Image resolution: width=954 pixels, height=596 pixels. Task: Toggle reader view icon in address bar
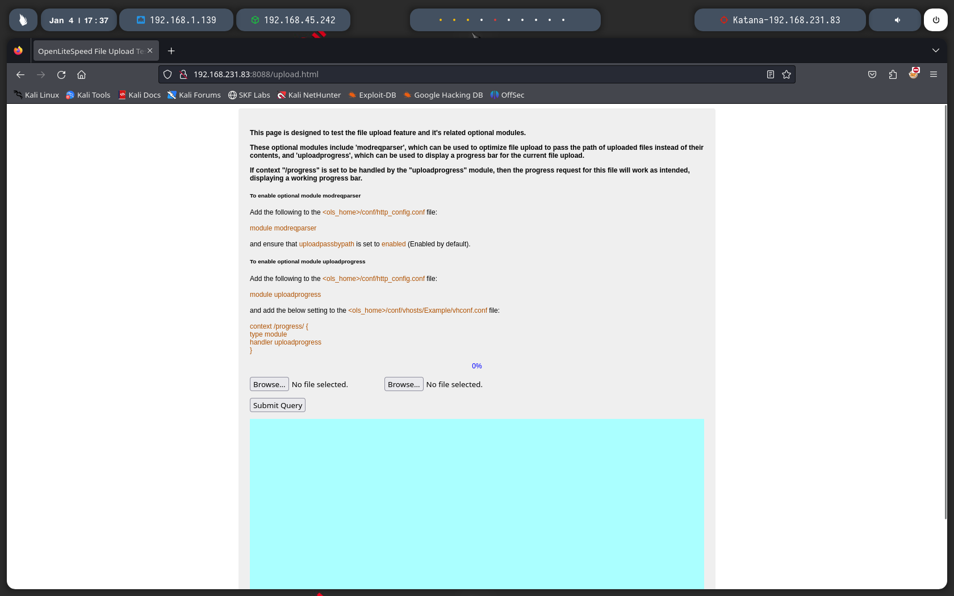pyautogui.click(x=771, y=74)
